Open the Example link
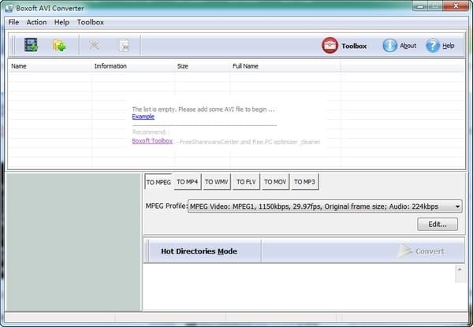 (143, 117)
